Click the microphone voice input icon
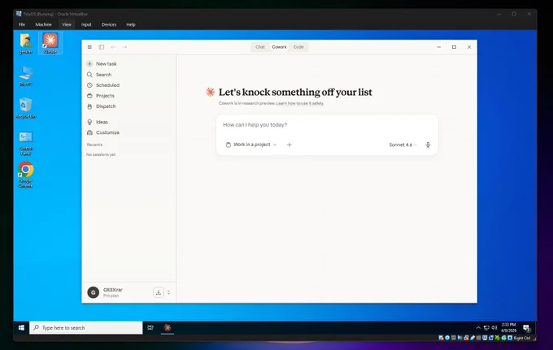 click(x=428, y=145)
